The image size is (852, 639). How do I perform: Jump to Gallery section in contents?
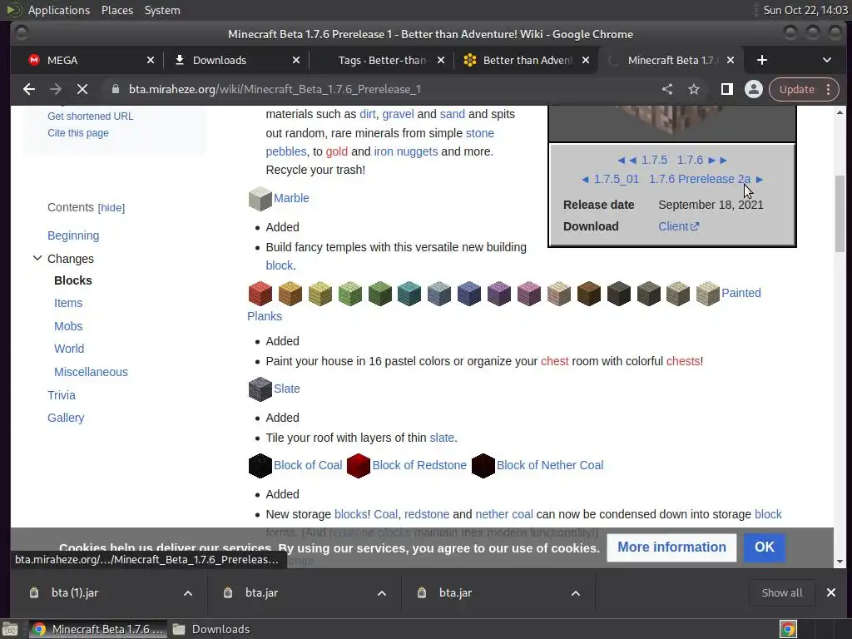66,418
